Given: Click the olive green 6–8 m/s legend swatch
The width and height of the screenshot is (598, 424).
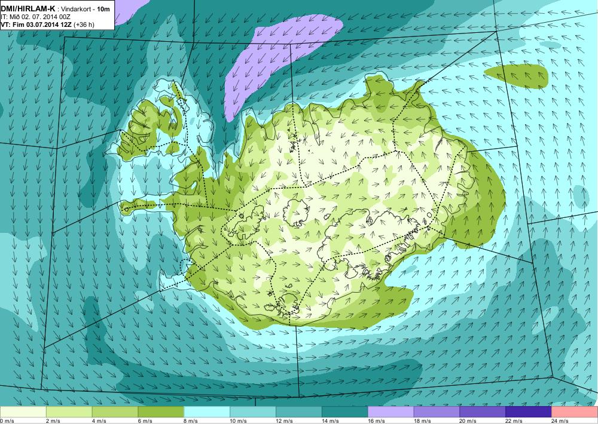Looking at the screenshot, I should [x=161, y=412].
